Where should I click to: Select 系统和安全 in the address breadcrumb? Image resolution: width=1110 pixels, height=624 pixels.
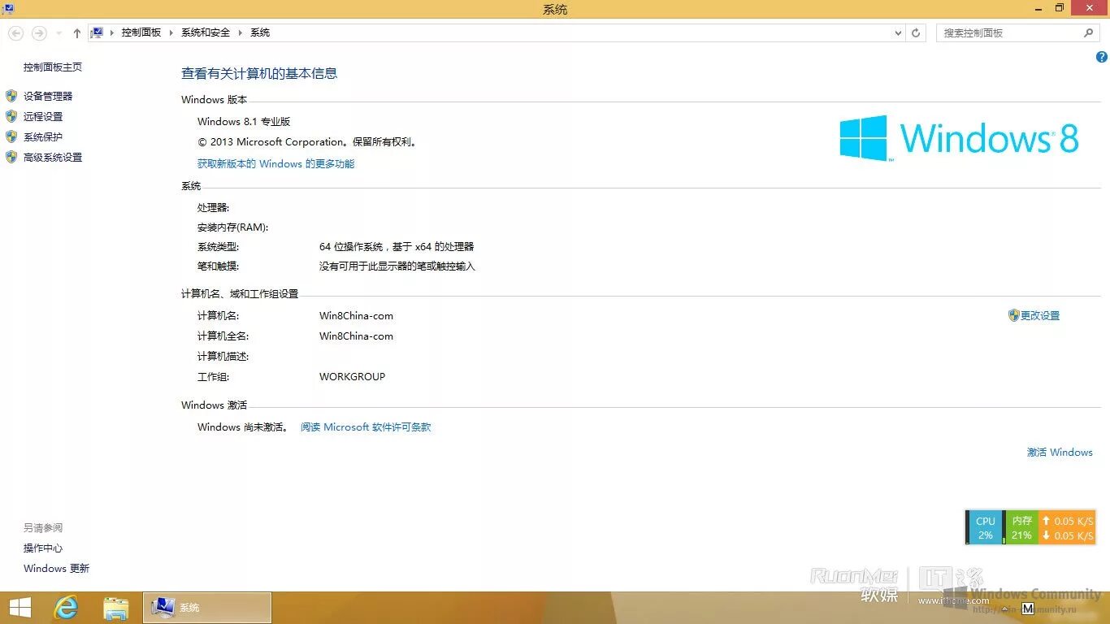pos(206,32)
